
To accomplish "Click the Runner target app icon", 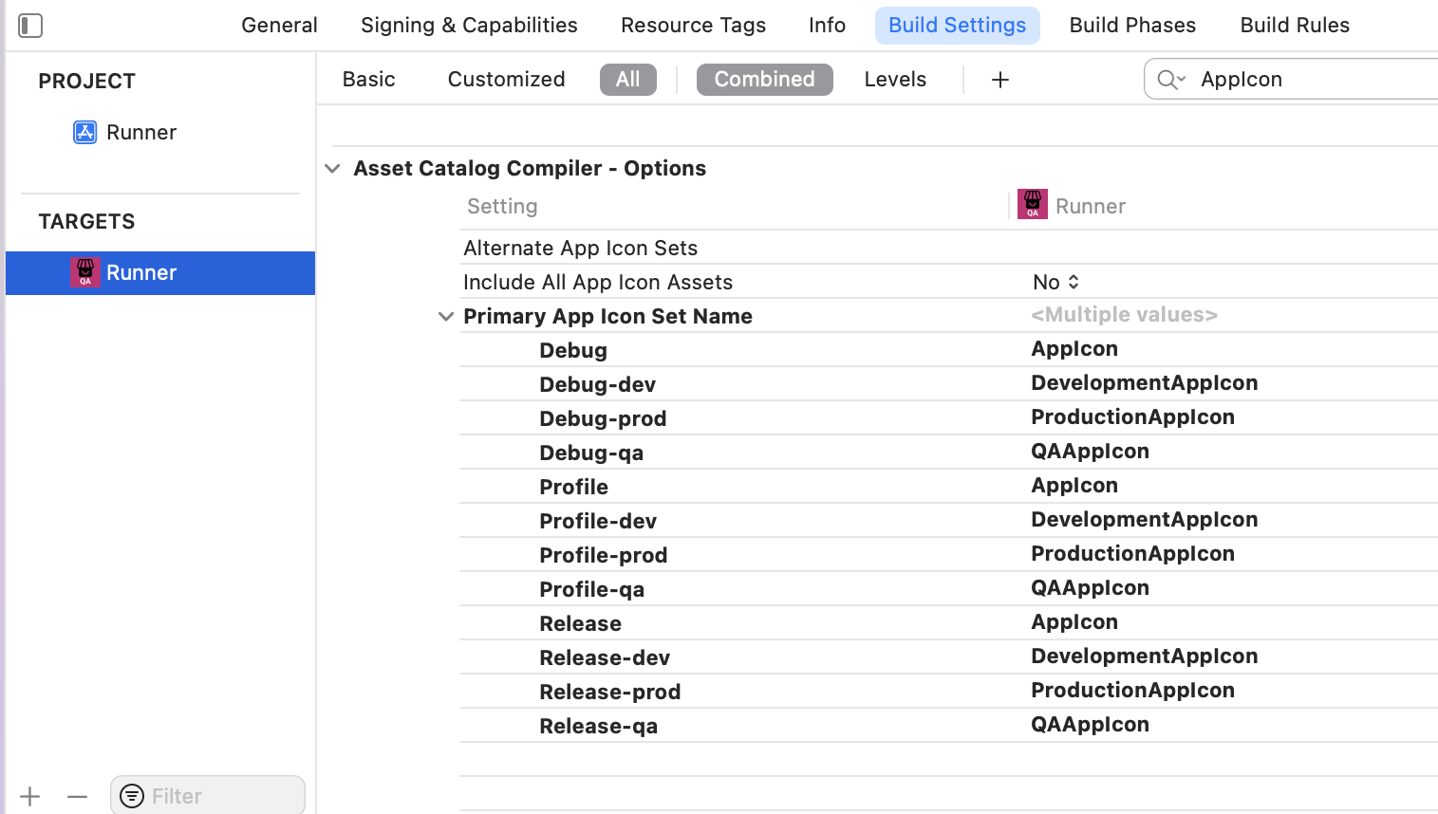I will pyautogui.click(x=85, y=273).
